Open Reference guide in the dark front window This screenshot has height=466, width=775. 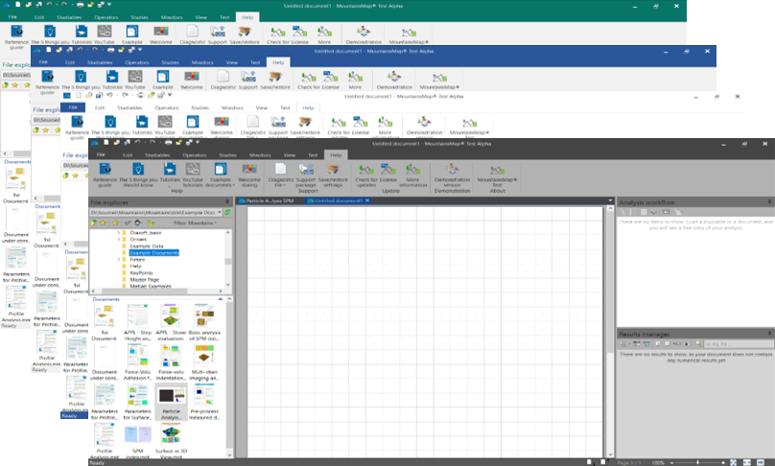pyautogui.click(x=105, y=174)
